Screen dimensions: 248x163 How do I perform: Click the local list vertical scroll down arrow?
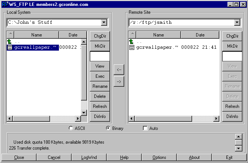[x=84, y=113]
